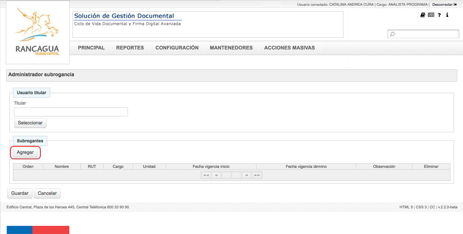Open the PRINCIPAL menu
This screenshot has width=463, height=234.
click(91, 48)
